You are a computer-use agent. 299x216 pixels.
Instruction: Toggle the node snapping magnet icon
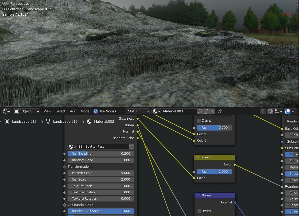point(270,111)
